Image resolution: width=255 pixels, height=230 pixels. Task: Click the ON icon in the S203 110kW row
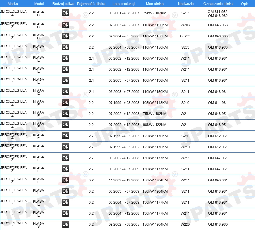click(66, 47)
